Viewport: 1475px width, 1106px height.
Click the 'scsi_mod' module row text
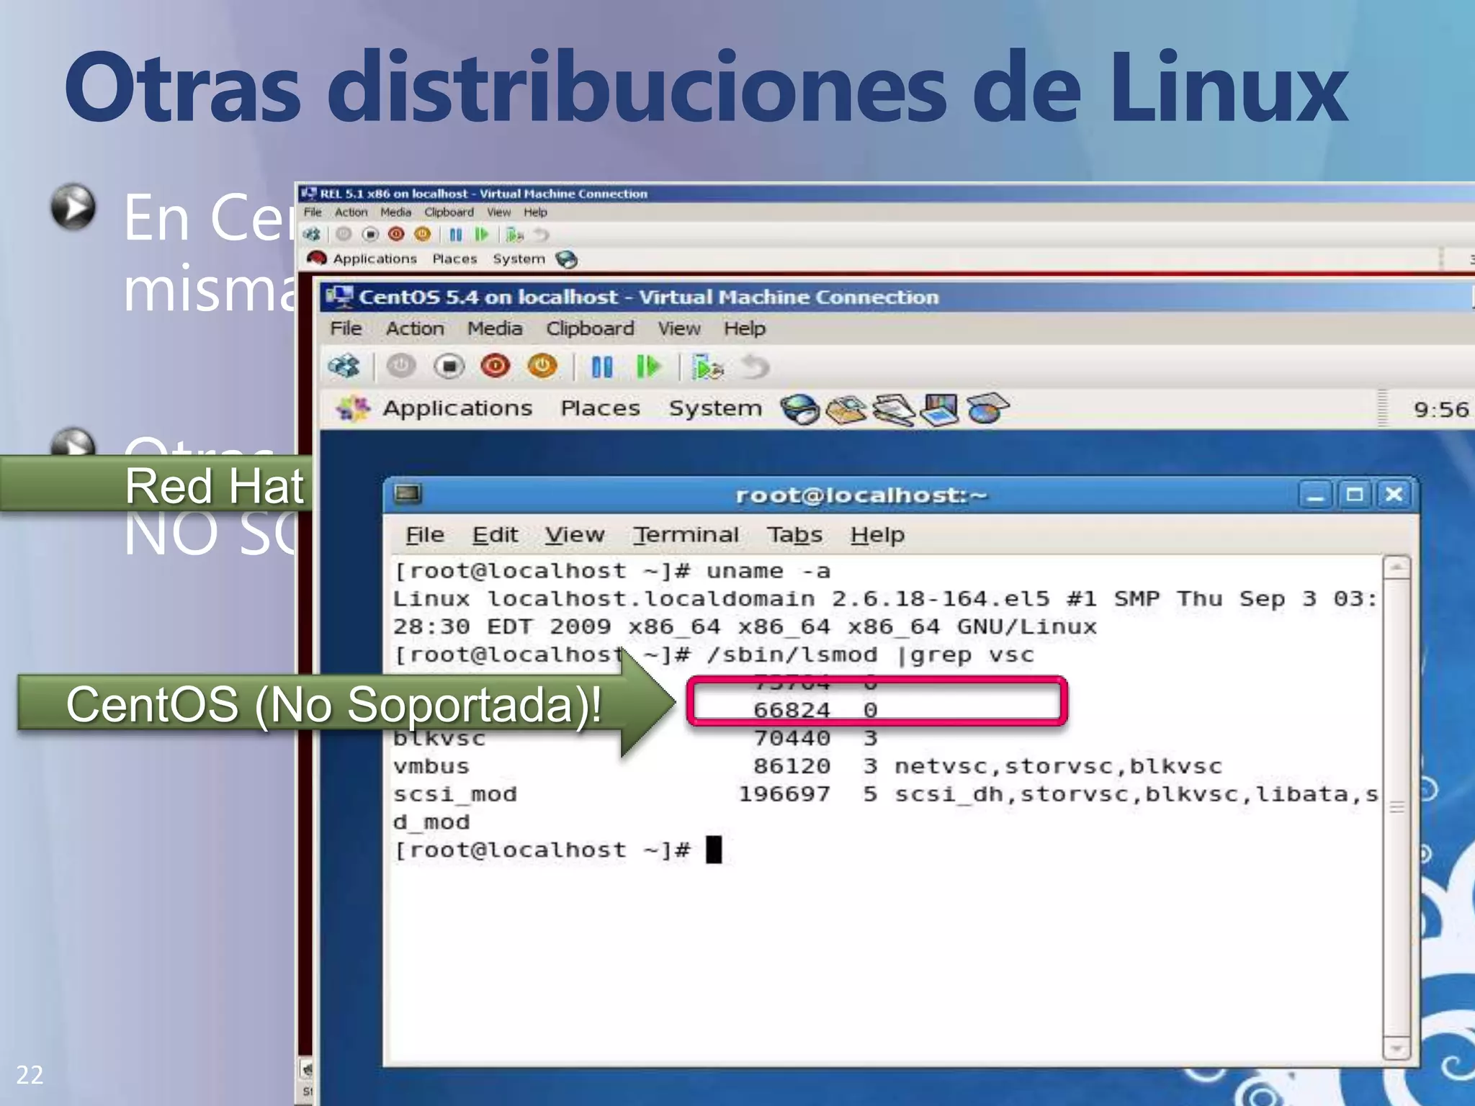[455, 794]
